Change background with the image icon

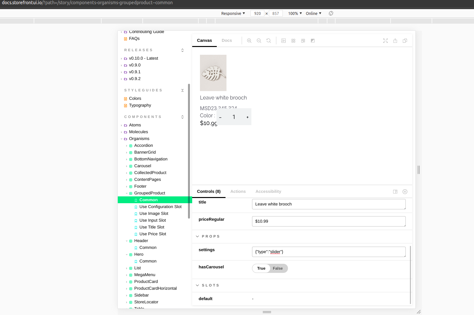283,41
